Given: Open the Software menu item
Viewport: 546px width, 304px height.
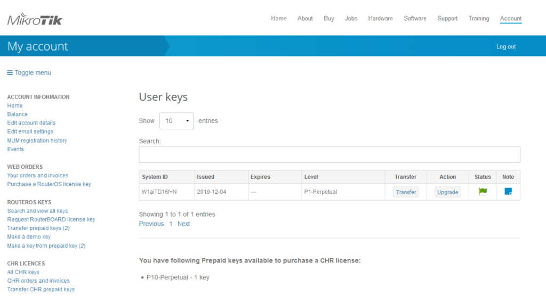Looking at the screenshot, I should [x=415, y=19].
